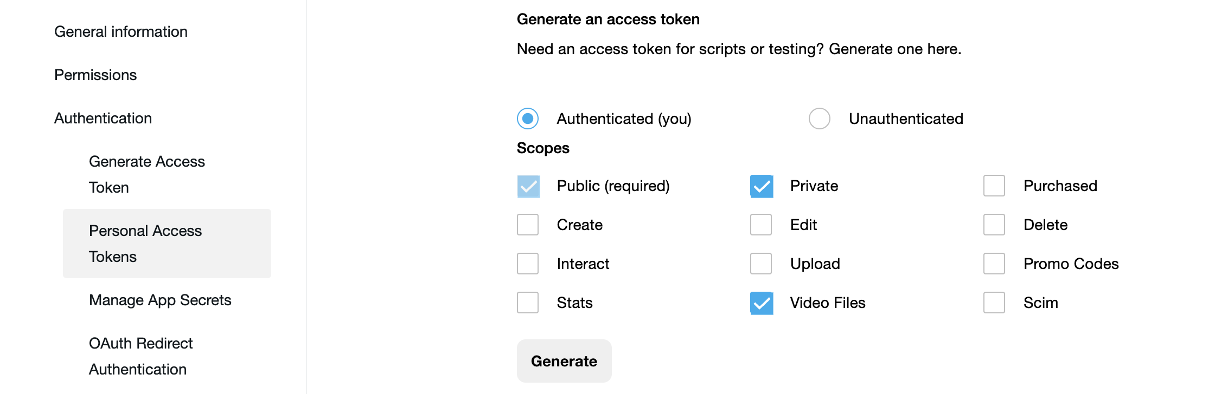This screenshot has height=394, width=1215.
Task: Open the Authentication sidebar section
Action: (x=103, y=118)
